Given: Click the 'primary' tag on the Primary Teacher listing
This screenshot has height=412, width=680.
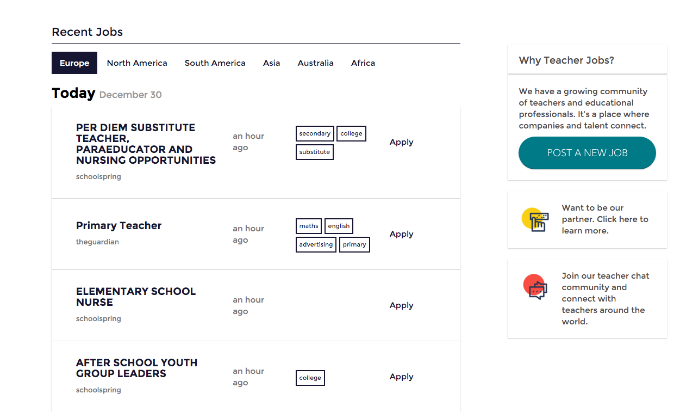Looking at the screenshot, I should (354, 244).
